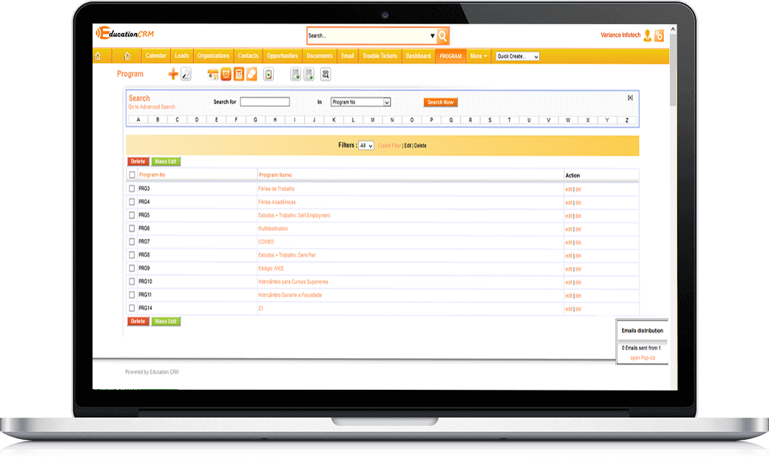Open the Dashboard tab
The width and height of the screenshot is (769, 458).
[419, 56]
